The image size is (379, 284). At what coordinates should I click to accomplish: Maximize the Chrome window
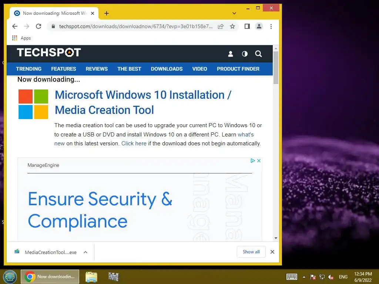258,8
